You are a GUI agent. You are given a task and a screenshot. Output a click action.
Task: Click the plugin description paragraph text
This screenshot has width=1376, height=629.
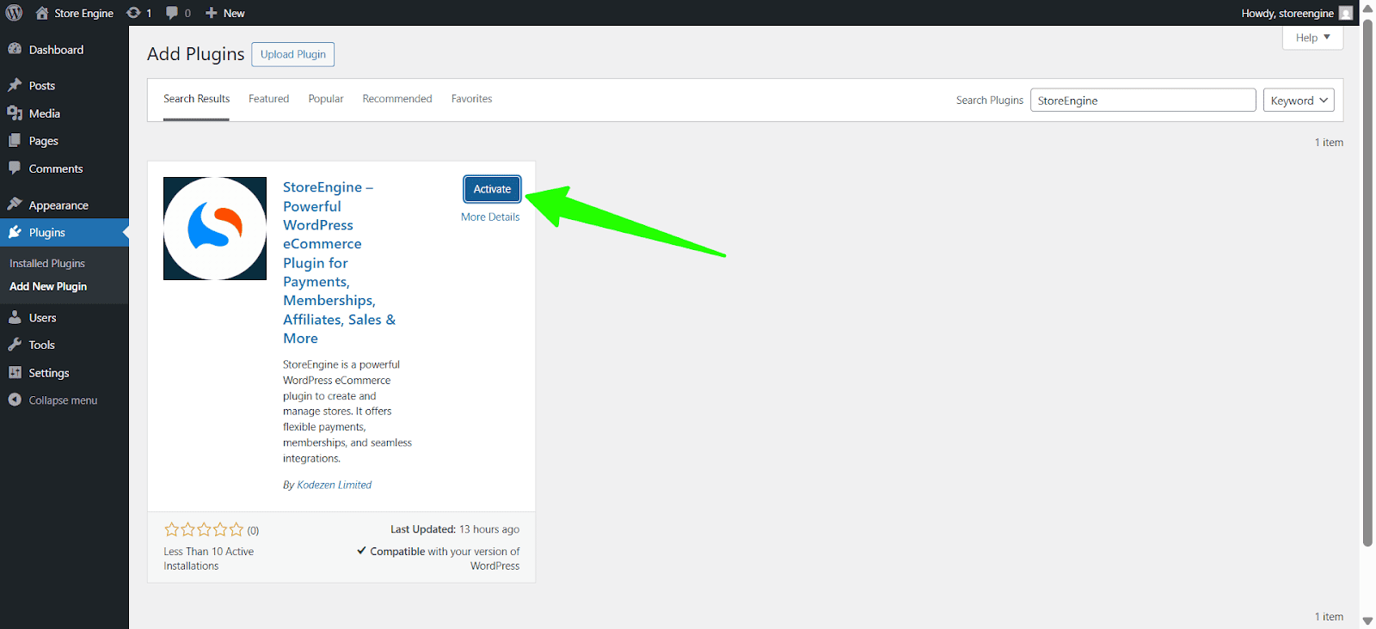(x=347, y=412)
